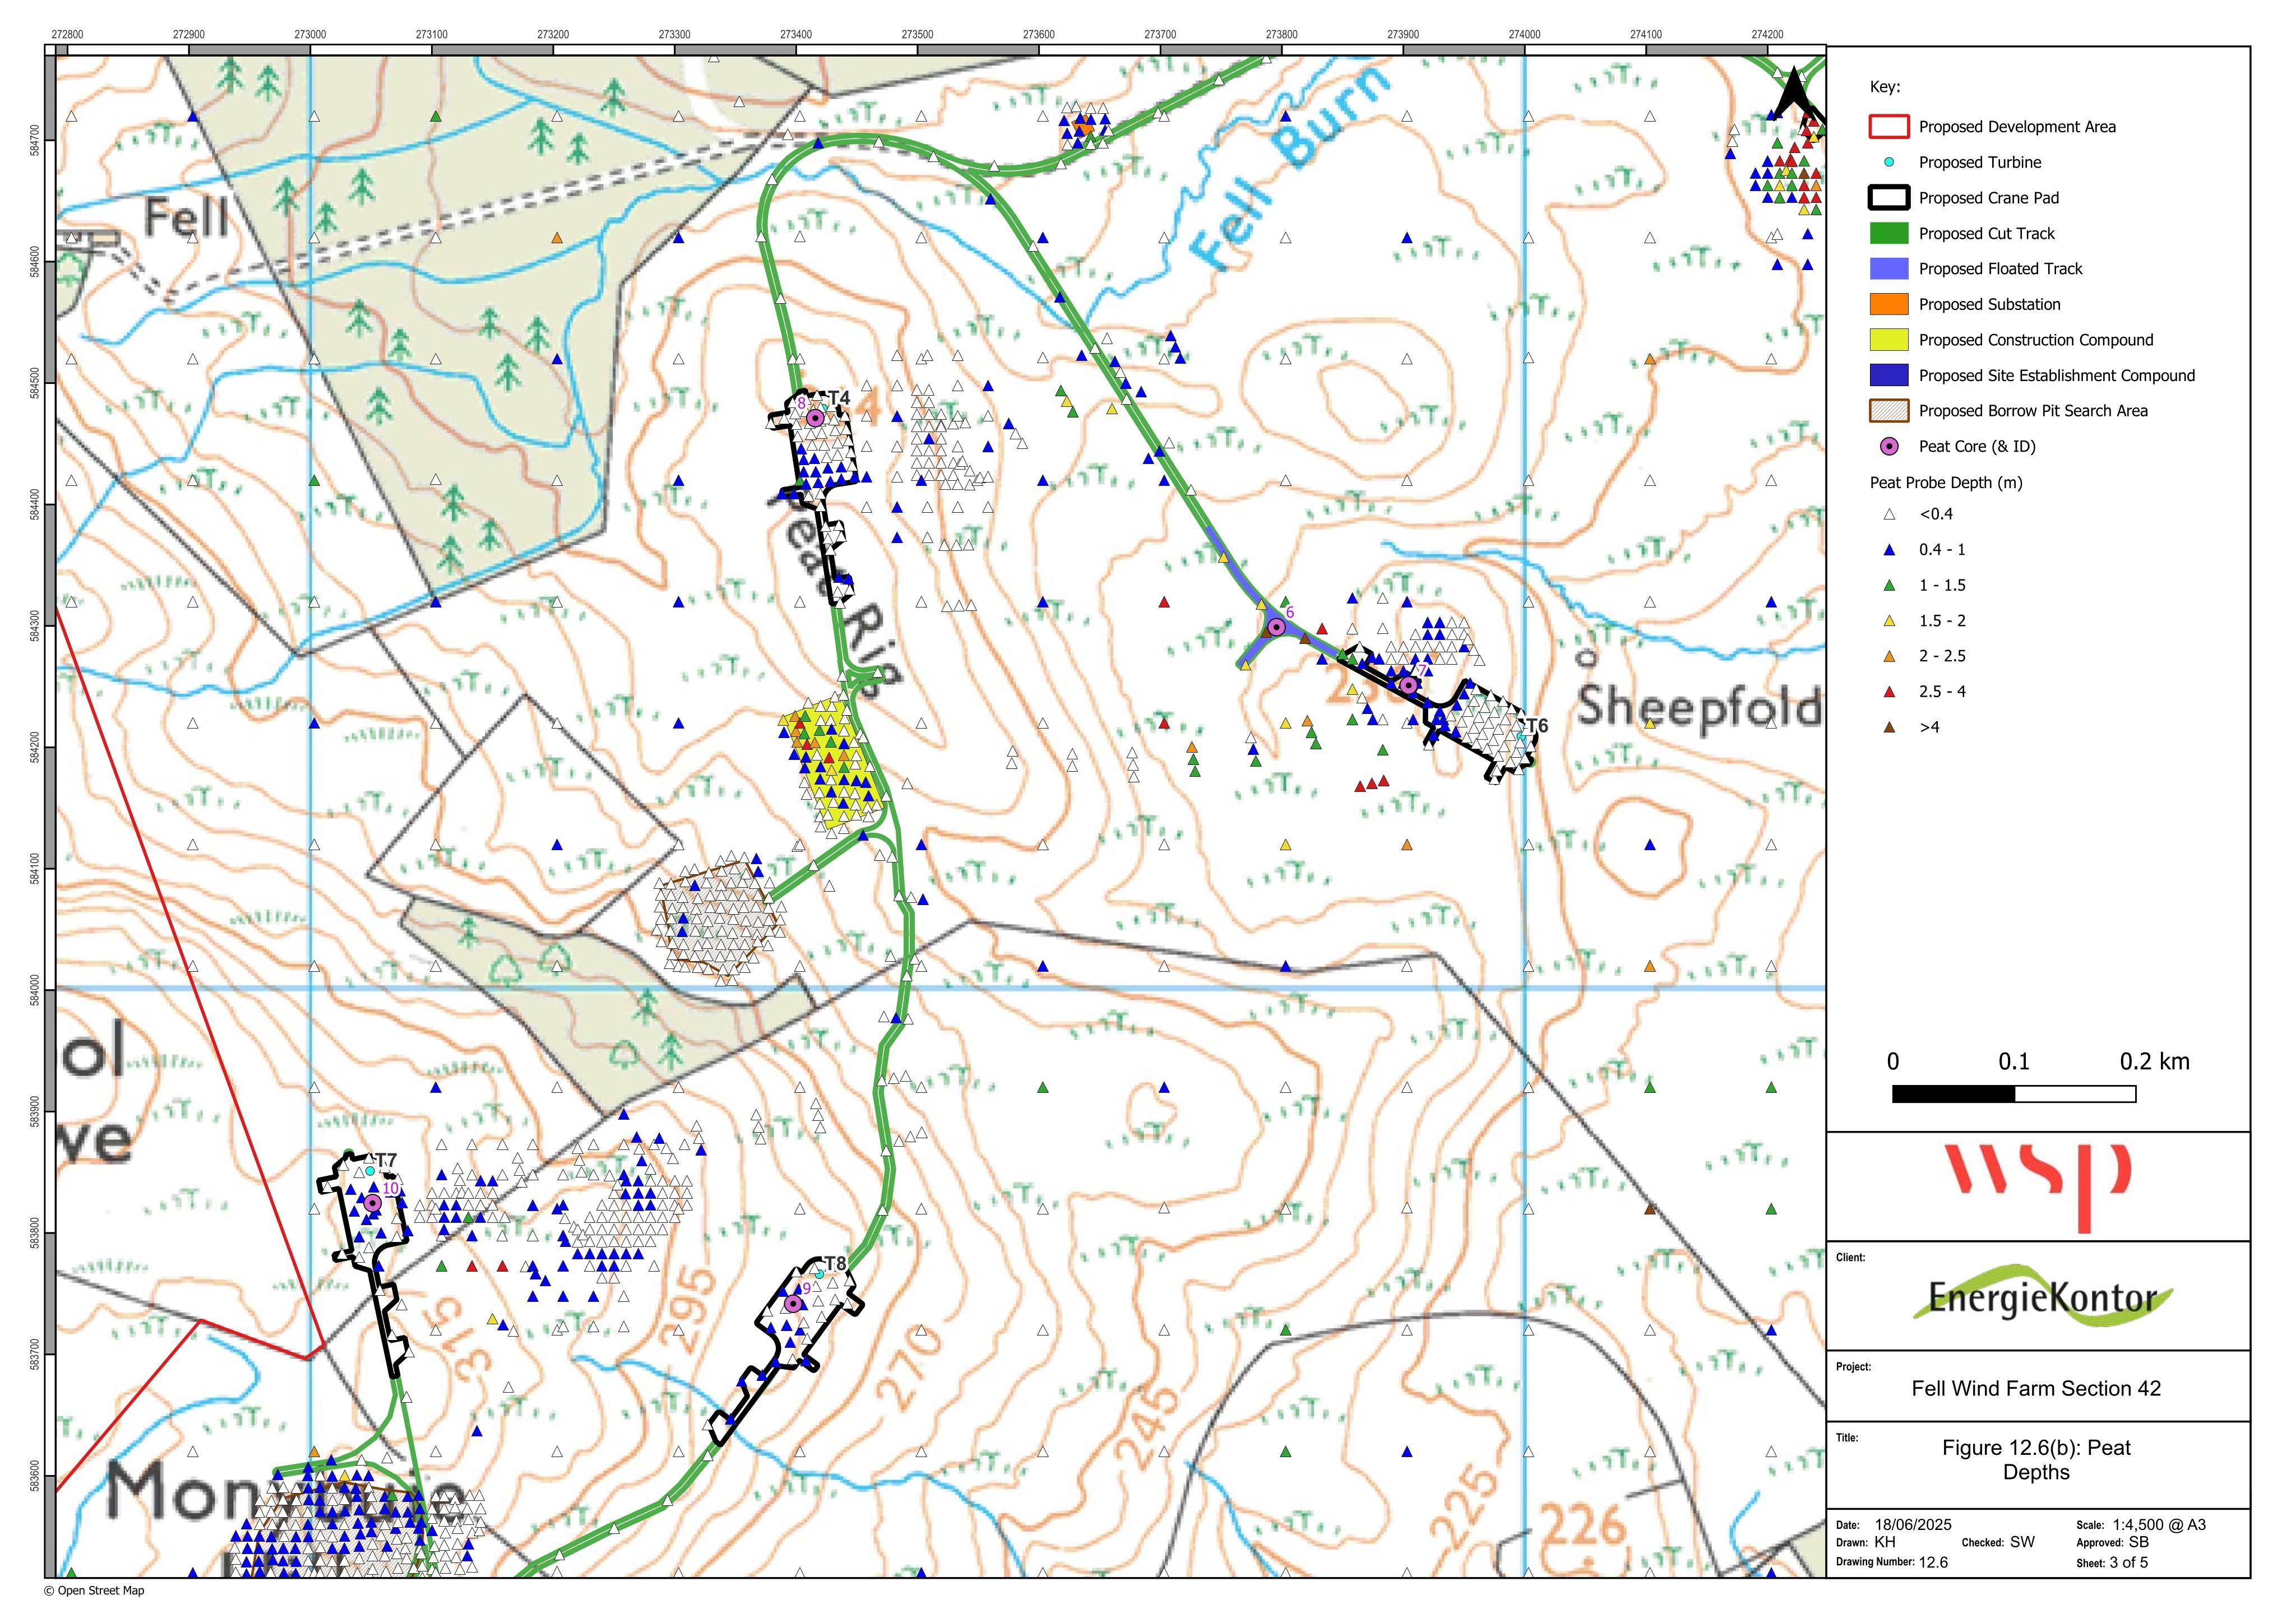Image resolution: width=2296 pixels, height=1623 pixels.
Task: Click the 1 - 1.5 green legend triangle
Action: tap(1889, 585)
